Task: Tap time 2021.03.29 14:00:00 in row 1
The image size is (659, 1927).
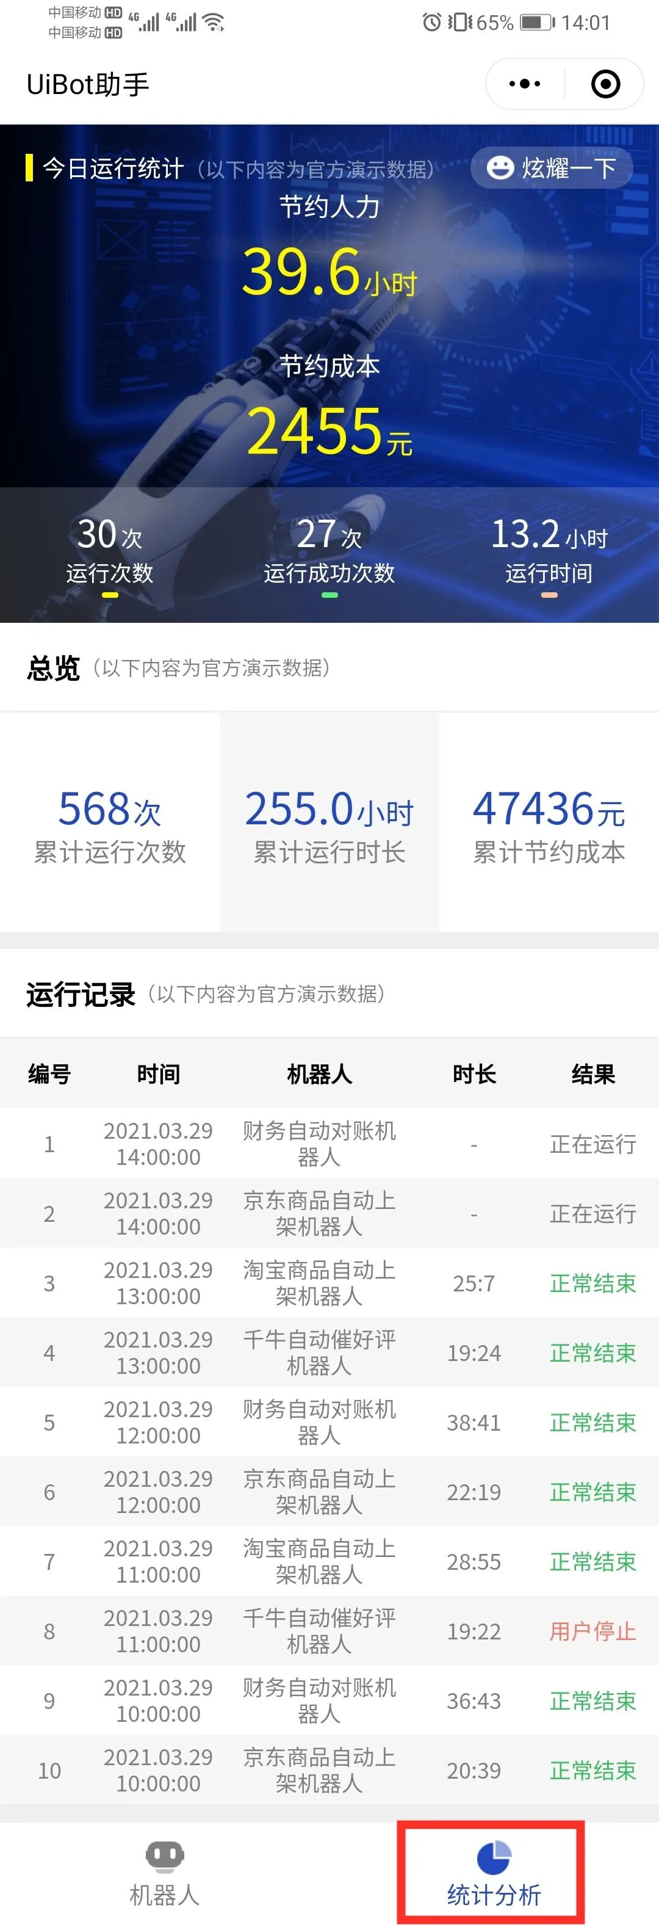Action: click(x=159, y=1144)
